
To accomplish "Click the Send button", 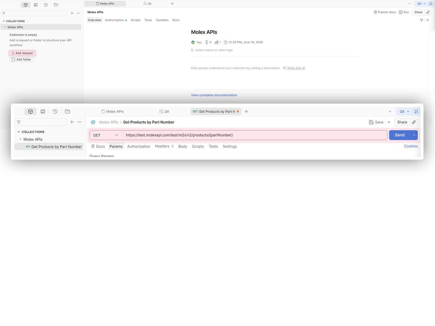I will (x=400, y=135).
